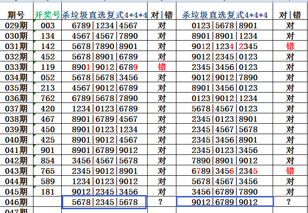This screenshot has width=308, height=213.
Task: Click cell 6789|5678|7890
Action: coord(105,98)
